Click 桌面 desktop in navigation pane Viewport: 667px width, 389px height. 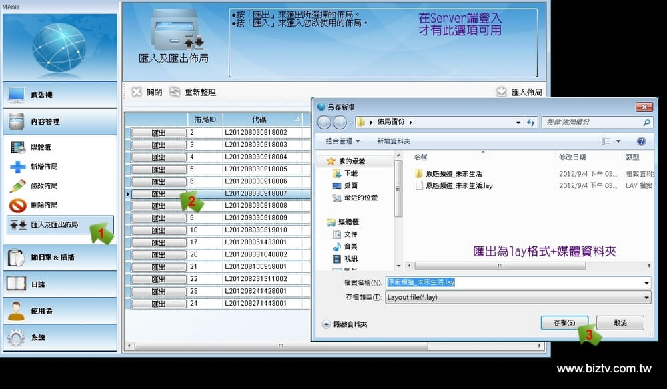[351, 185]
